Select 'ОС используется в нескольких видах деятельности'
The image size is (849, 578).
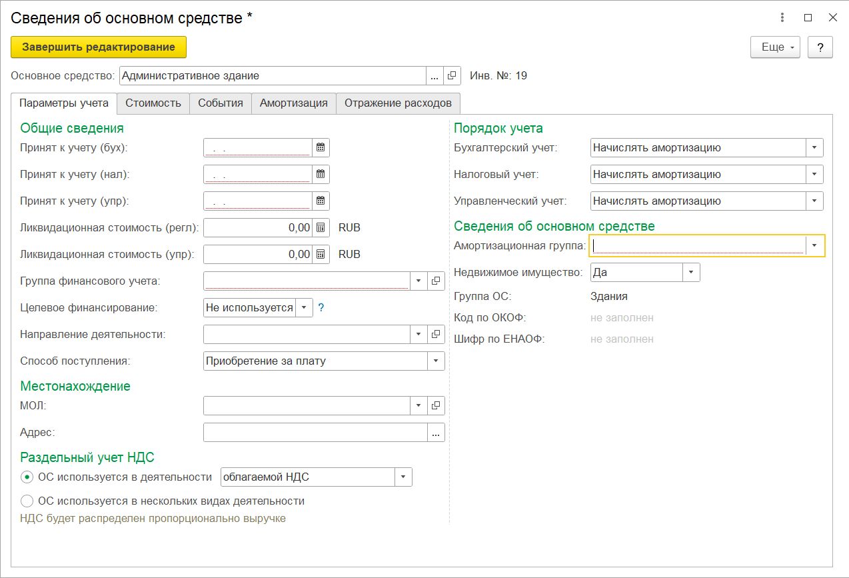tap(27, 501)
